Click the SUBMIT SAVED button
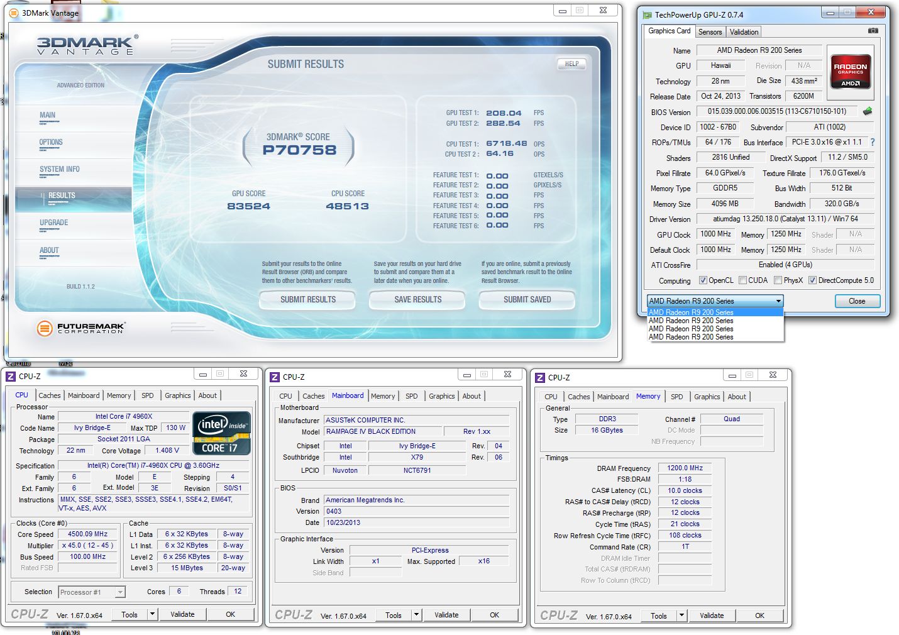 click(x=527, y=300)
